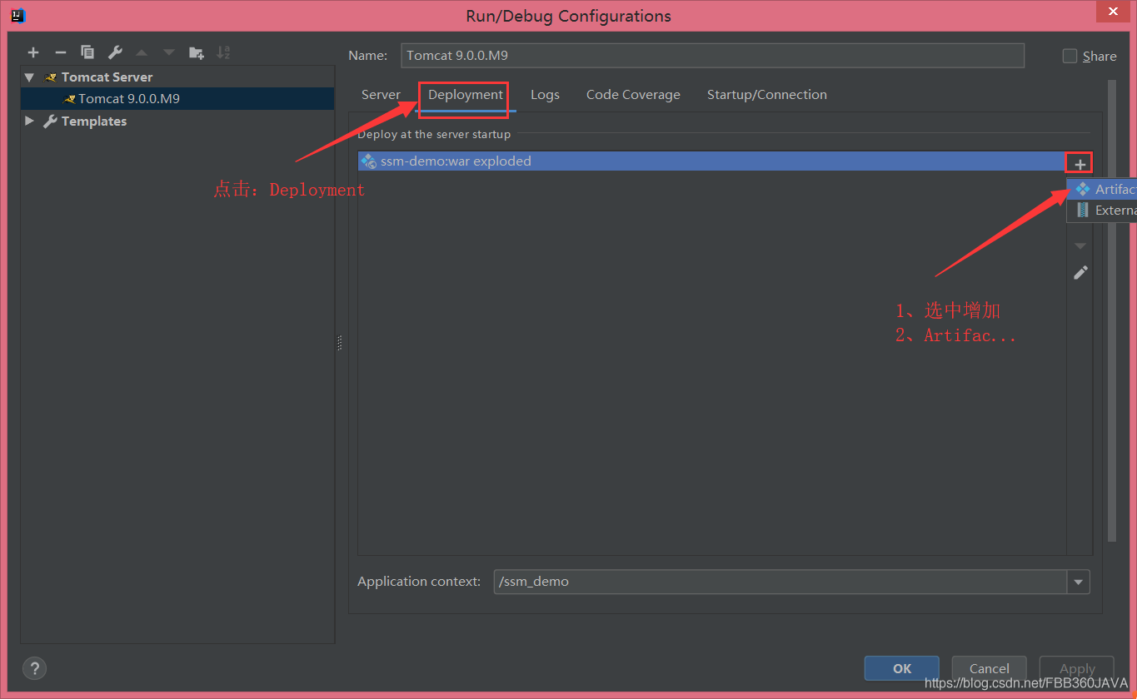1137x699 pixels.
Task: Click IntelliJ icon in title bar
Action: (x=17, y=14)
